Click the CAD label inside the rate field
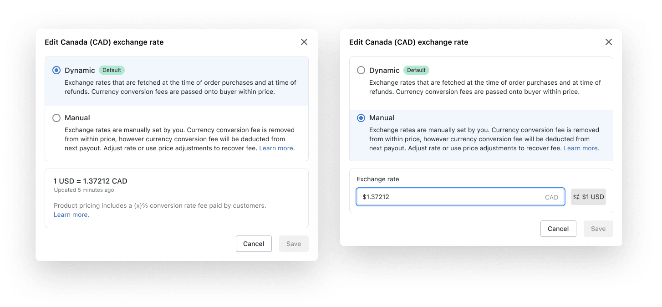The width and height of the screenshot is (662, 307). coord(552,197)
